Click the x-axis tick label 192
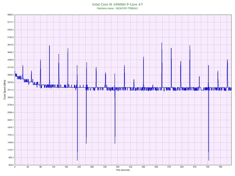The width and height of the screenshot is (235, 176). point(66,167)
